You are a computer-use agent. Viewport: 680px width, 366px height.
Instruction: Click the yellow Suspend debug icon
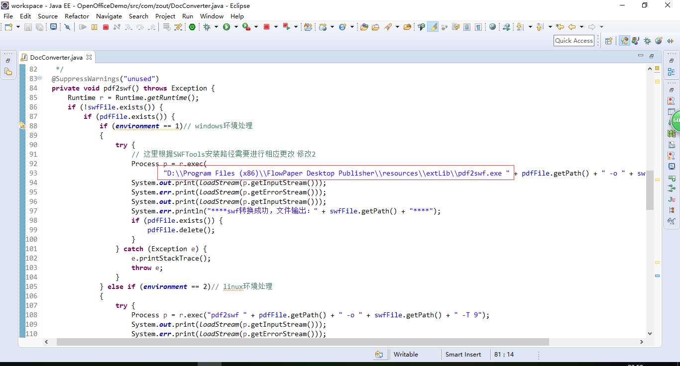pyautogui.click(x=94, y=27)
